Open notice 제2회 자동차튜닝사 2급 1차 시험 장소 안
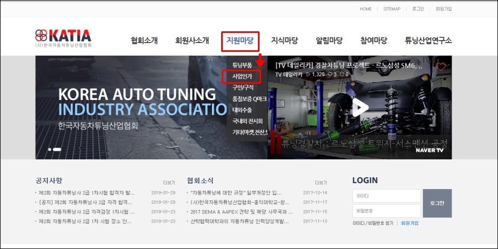 point(85,221)
